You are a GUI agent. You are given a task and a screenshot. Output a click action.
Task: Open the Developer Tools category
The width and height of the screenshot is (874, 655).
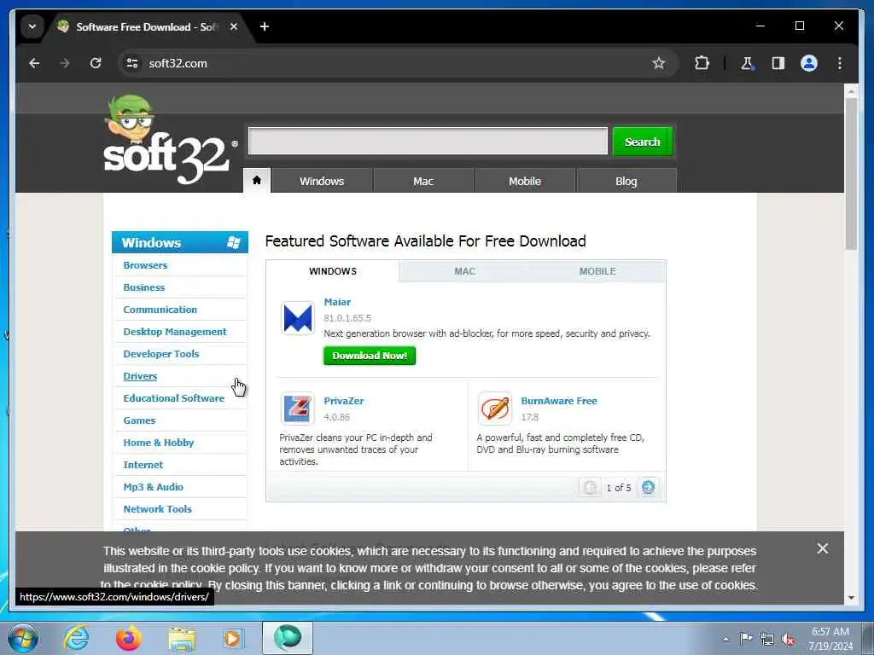(160, 354)
